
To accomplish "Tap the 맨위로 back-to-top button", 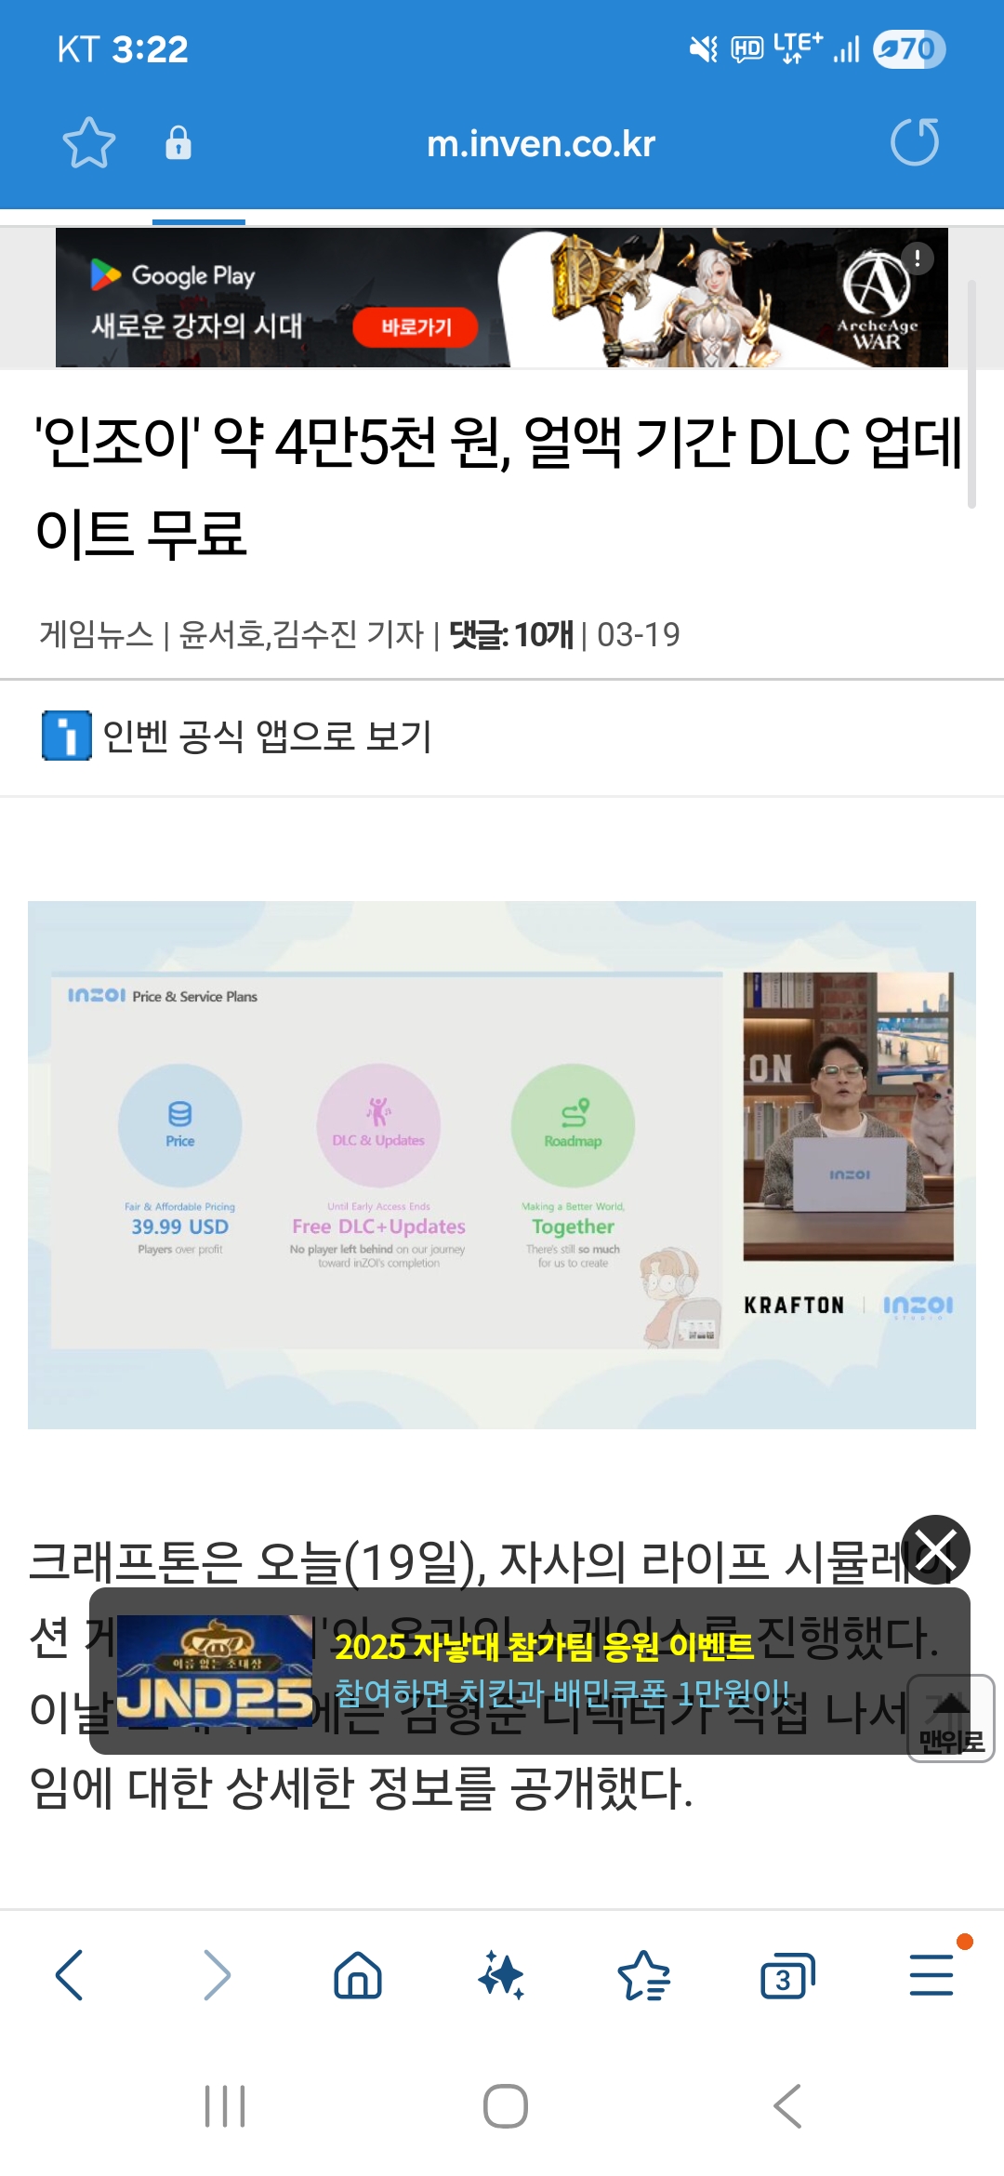I will tap(951, 1718).
